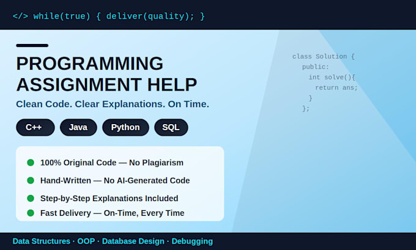The image size is (416, 250).
Task: Click 'Database Design' in the footer bar
Action: pyautogui.click(x=133, y=241)
